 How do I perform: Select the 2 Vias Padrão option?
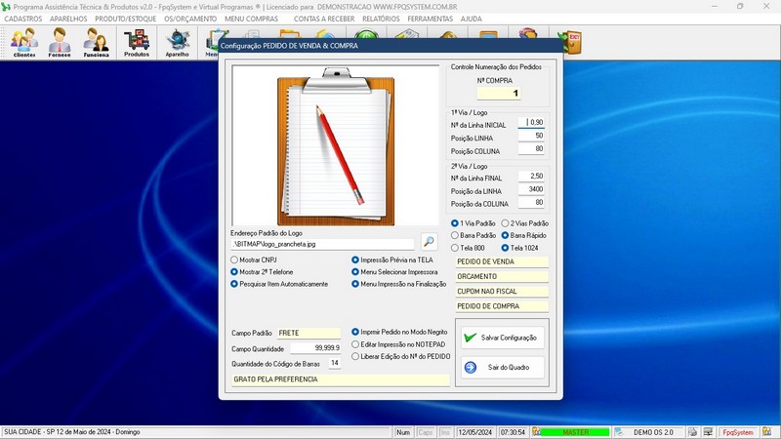tap(525, 223)
